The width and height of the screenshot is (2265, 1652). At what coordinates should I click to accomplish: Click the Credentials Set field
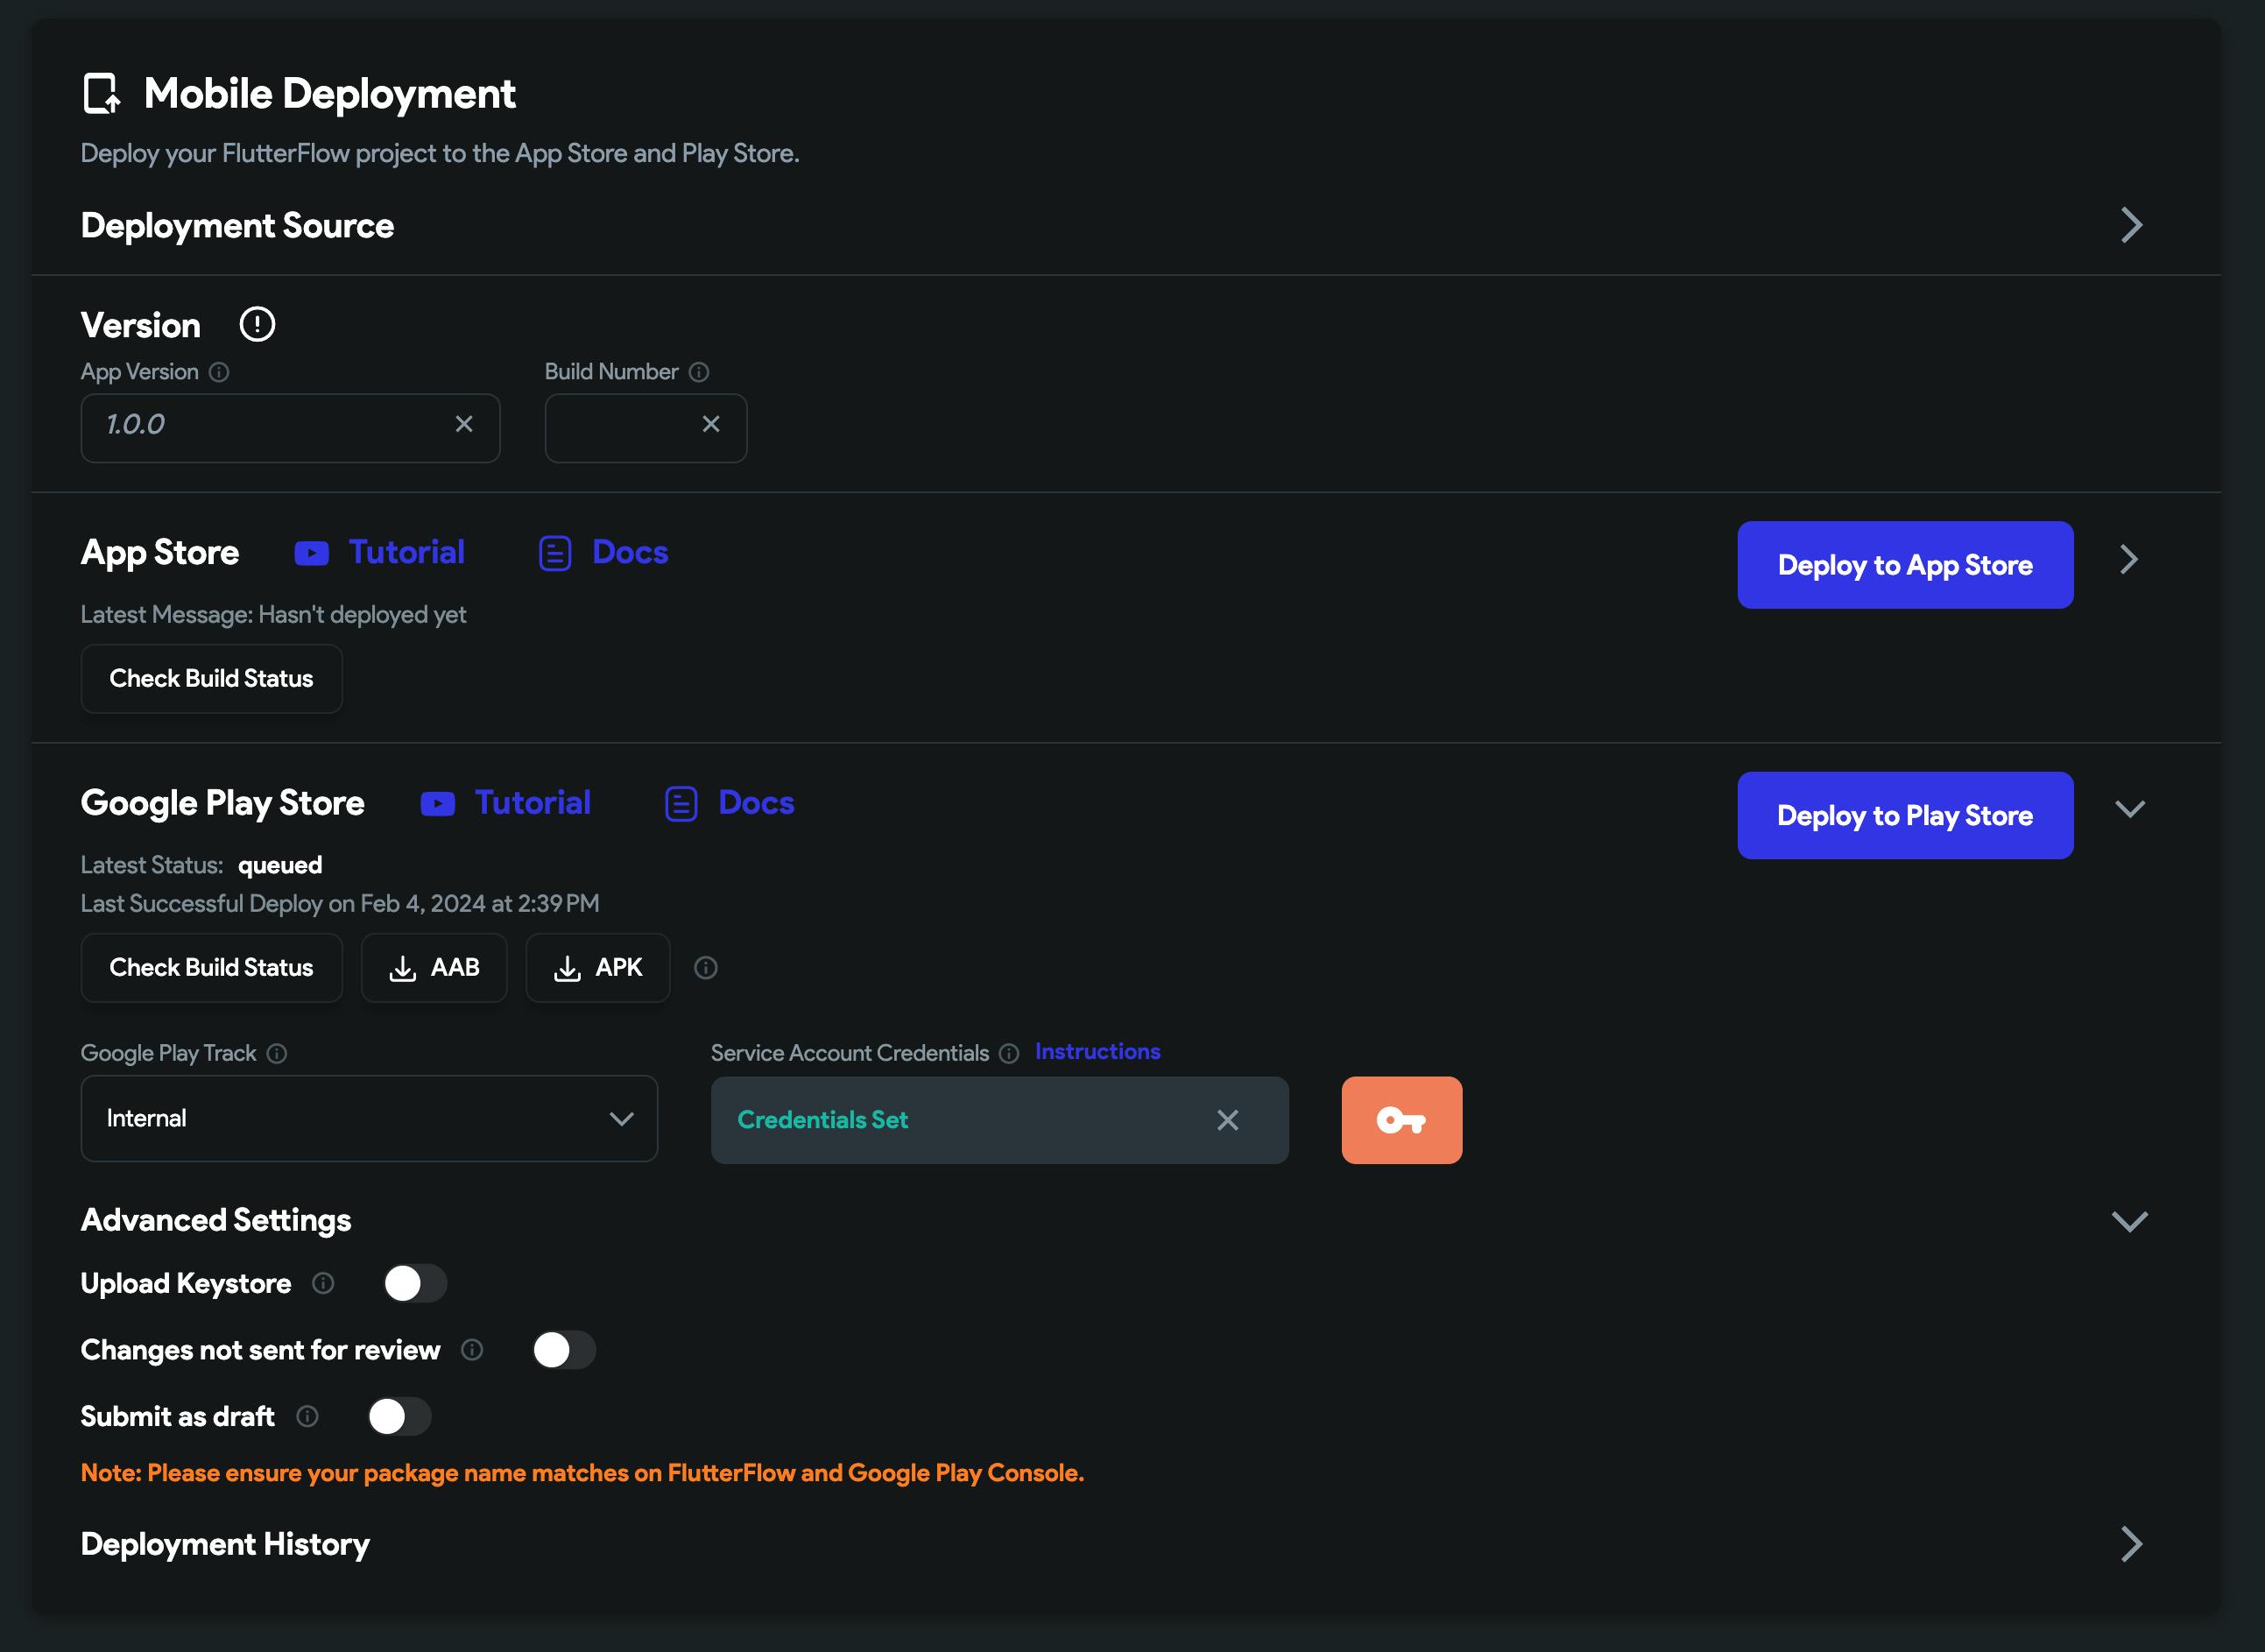pos(1000,1120)
